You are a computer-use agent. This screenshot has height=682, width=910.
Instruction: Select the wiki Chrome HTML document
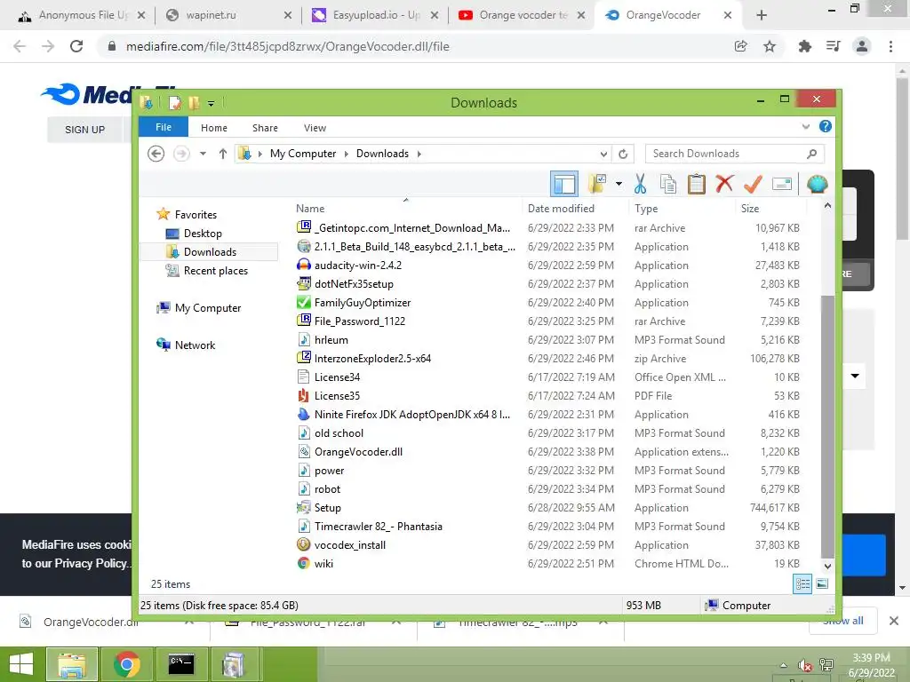(323, 564)
